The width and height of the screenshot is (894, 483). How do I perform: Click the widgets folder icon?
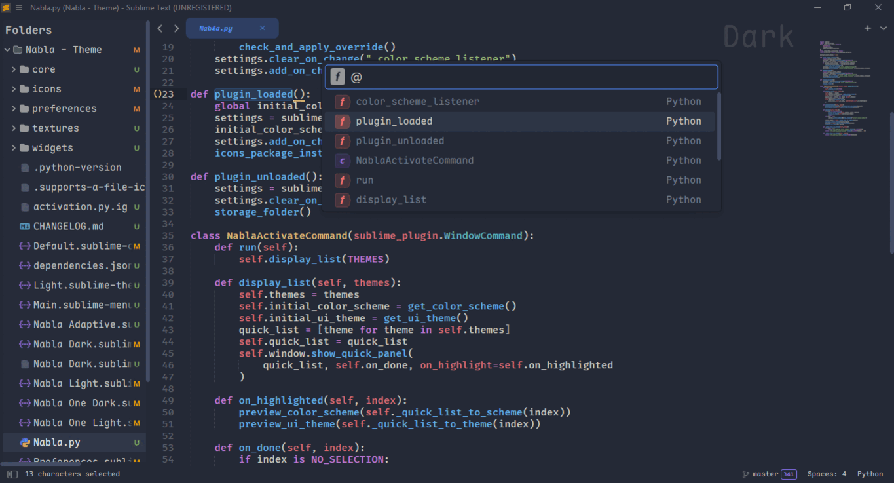[x=24, y=148]
